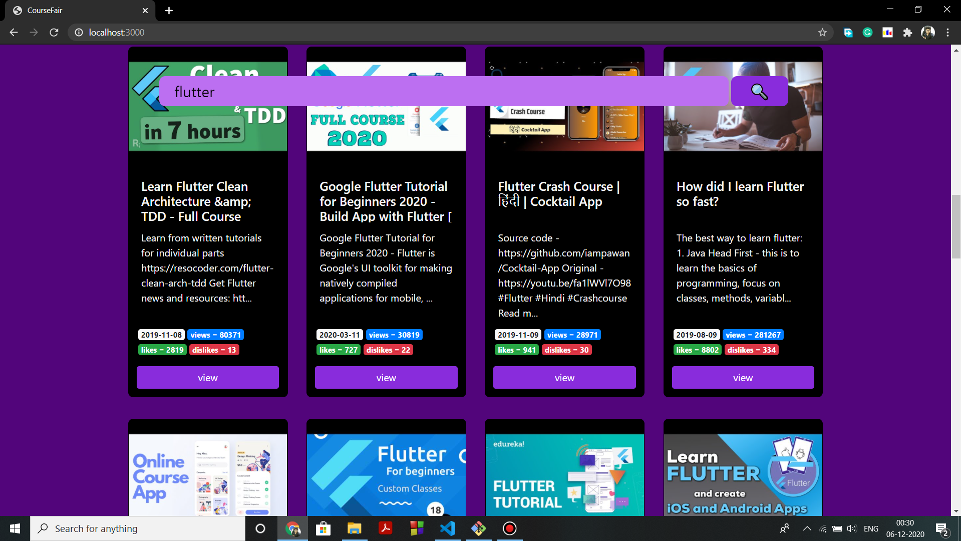Viewport: 961px width, 541px height.
Task: Click the likes = 941 badge
Action: [517, 350]
